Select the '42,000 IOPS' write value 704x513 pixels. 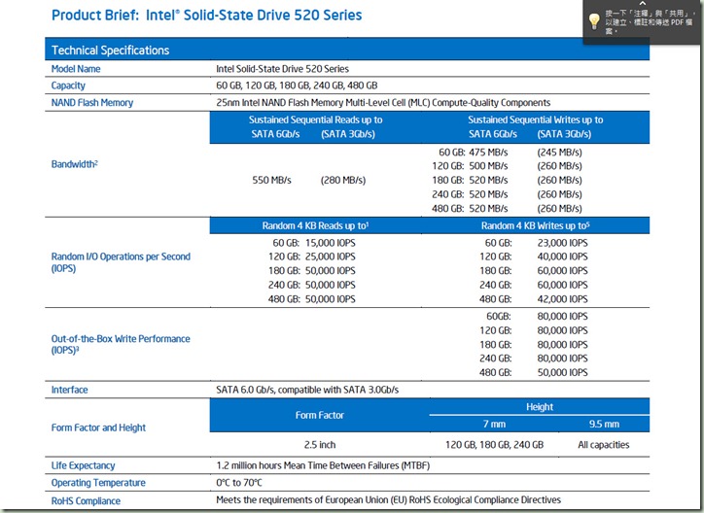(x=562, y=299)
